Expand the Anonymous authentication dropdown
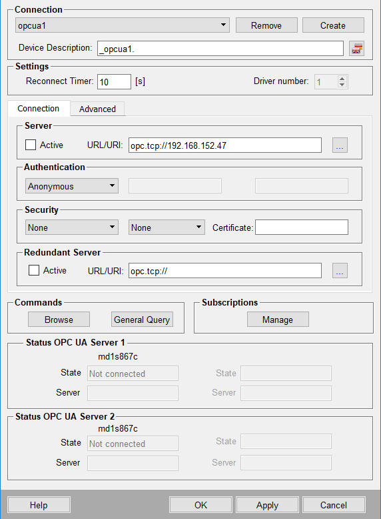The width and height of the screenshot is (381, 519). (x=72, y=186)
